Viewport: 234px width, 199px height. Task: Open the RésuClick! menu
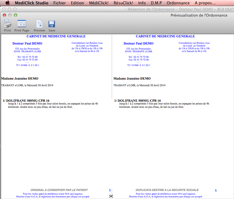click(123, 3)
